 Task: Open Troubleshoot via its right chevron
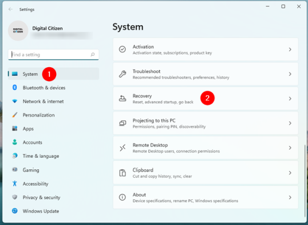290,74
